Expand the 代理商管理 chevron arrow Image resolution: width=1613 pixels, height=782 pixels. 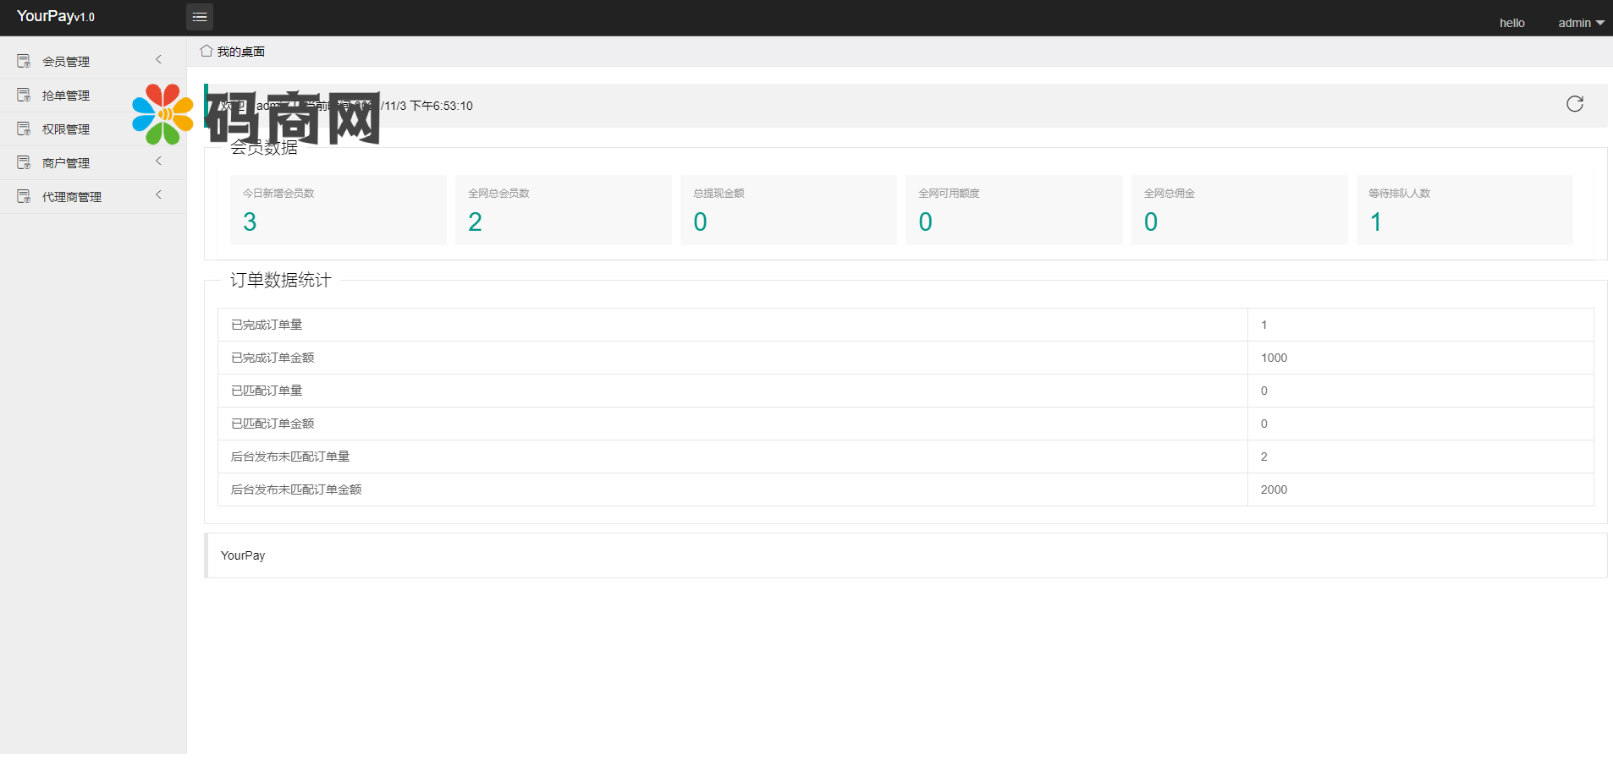(x=158, y=194)
